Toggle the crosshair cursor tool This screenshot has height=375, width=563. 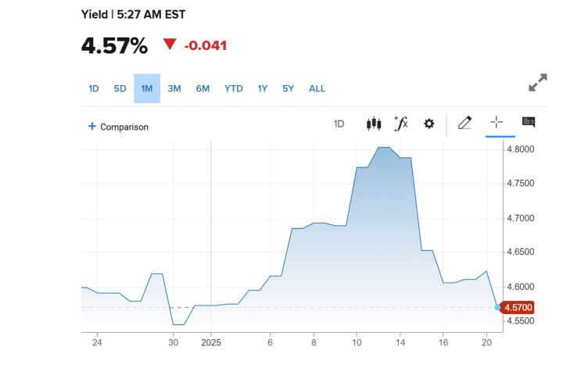[x=496, y=123]
